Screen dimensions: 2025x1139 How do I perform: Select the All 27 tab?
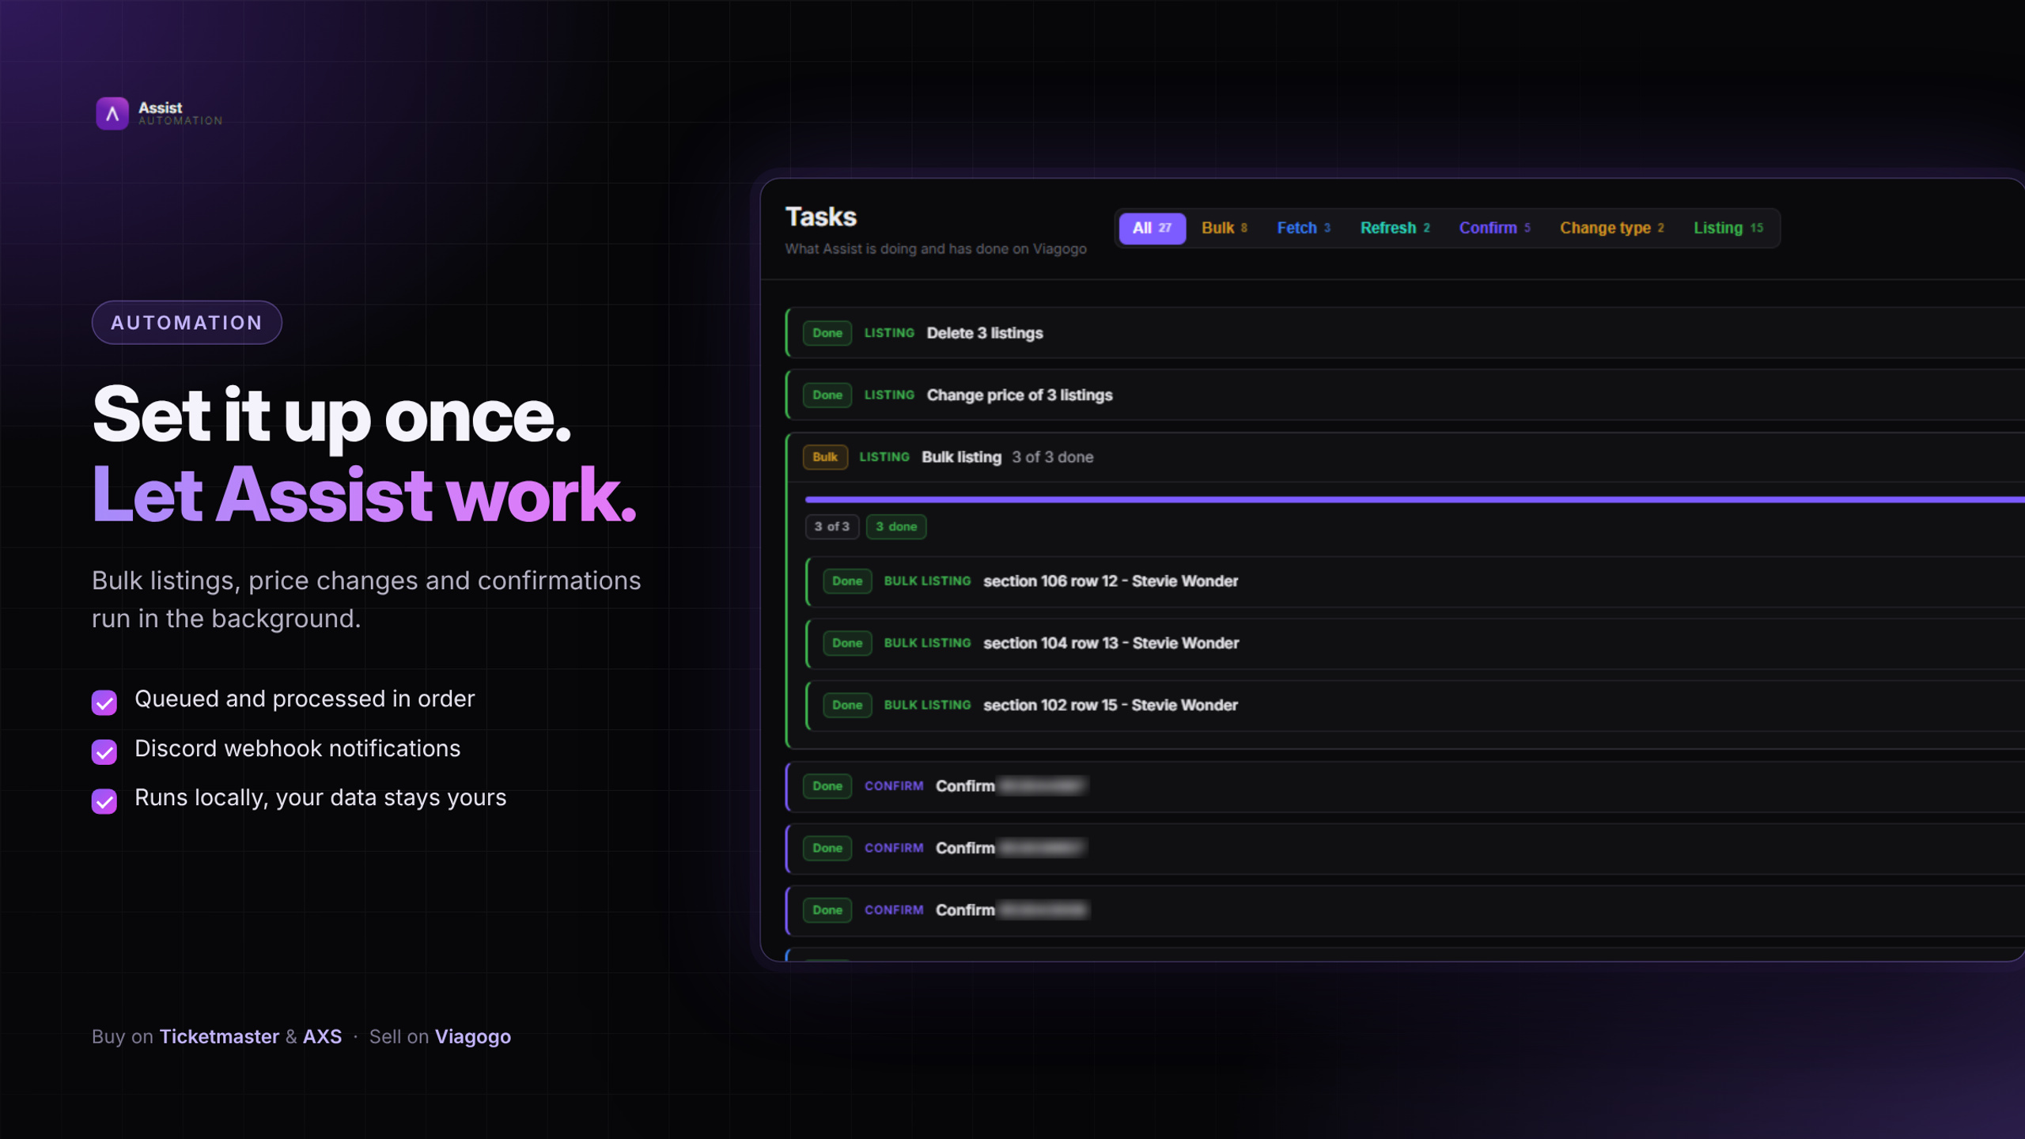(1152, 228)
